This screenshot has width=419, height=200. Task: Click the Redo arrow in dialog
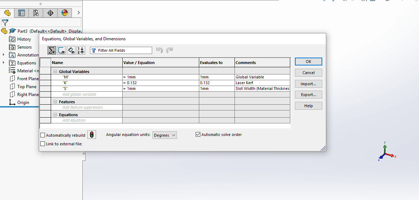[169, 50]
